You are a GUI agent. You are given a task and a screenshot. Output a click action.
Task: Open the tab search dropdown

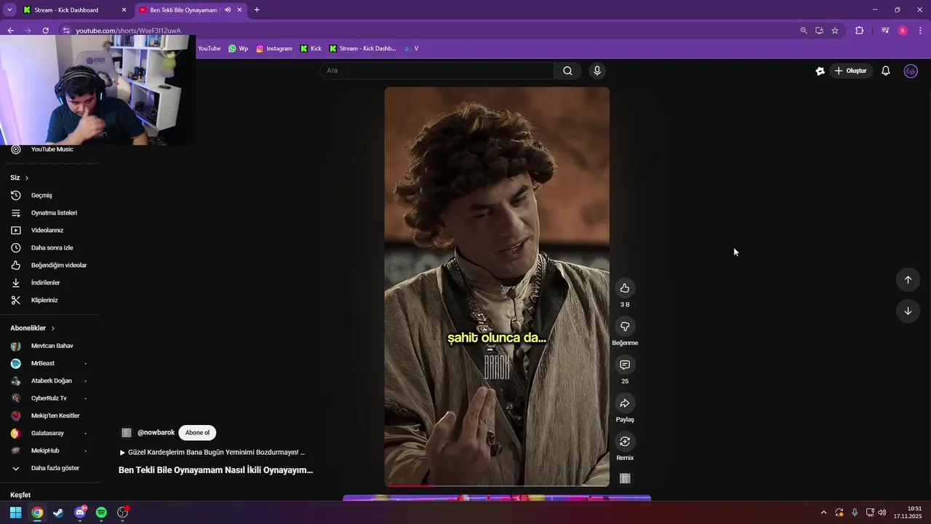9,10
